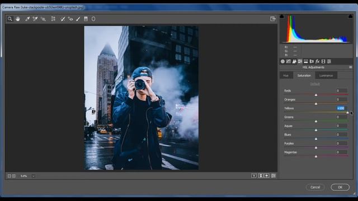The width and height of the screenshot is (358, 201).
Task: Open the Split Toning panel icon
Action: (306, 61)
